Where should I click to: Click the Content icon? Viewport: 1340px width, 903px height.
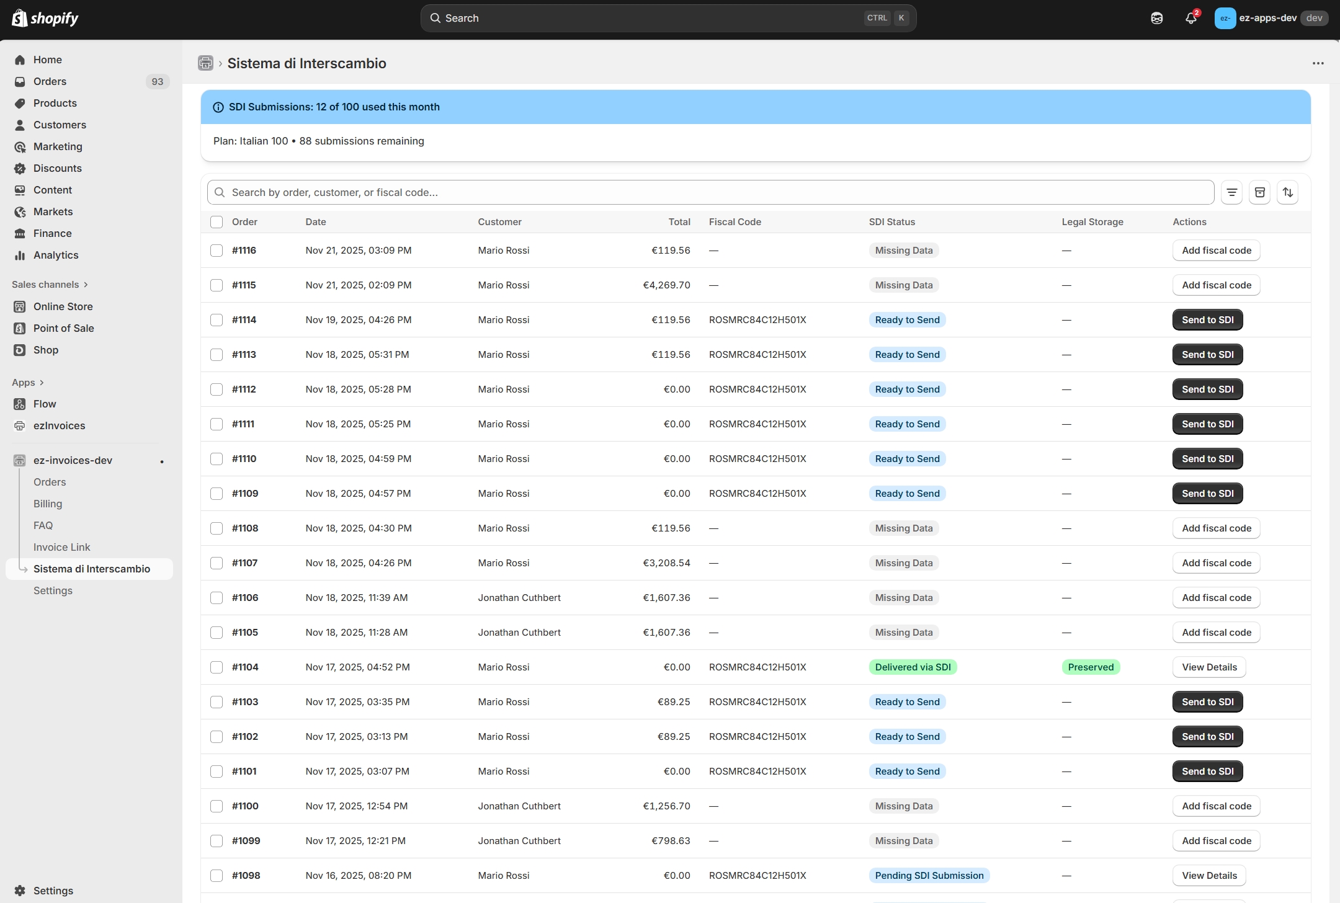20,190
